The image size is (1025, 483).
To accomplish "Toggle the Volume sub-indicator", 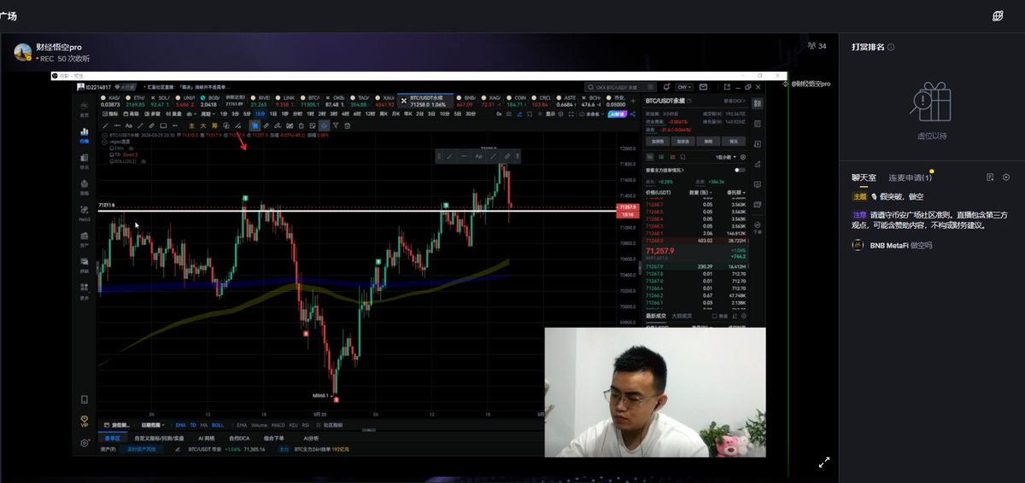I will (x=257, y=425).
